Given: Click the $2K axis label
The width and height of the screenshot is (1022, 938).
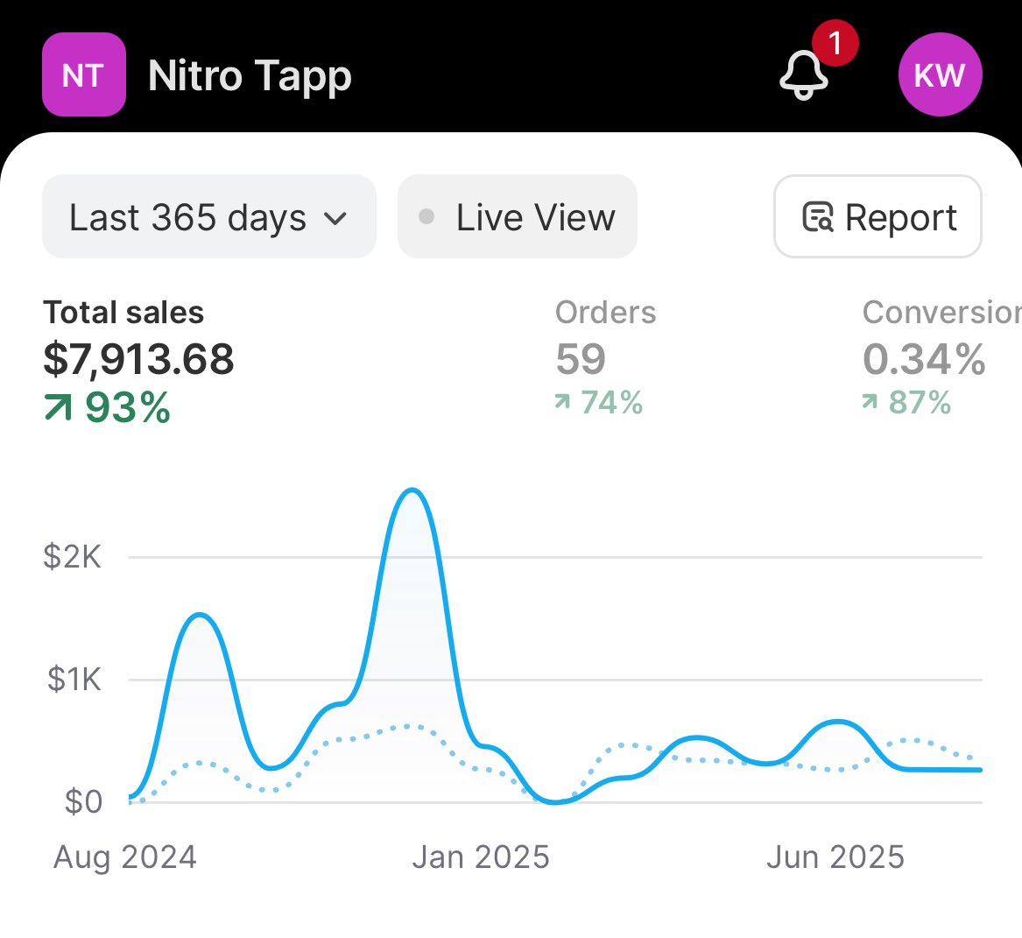Looking at the screenshot, I should click(73, 557).
